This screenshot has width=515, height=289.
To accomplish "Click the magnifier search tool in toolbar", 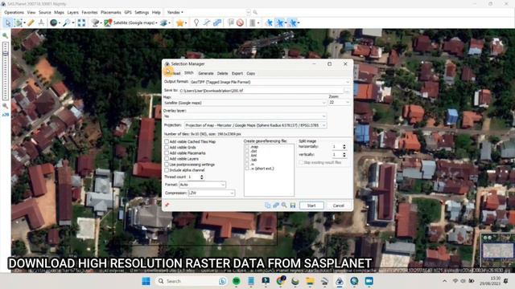I will [x=67, y=22].
